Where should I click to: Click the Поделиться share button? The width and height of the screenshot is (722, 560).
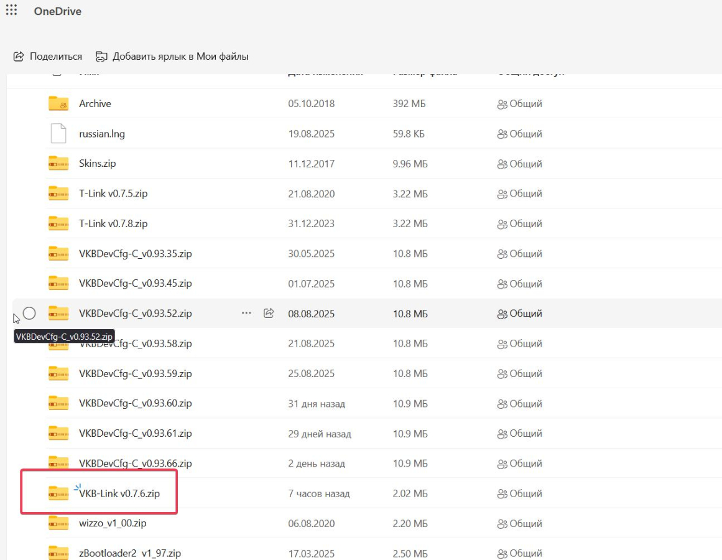point(48,57)
